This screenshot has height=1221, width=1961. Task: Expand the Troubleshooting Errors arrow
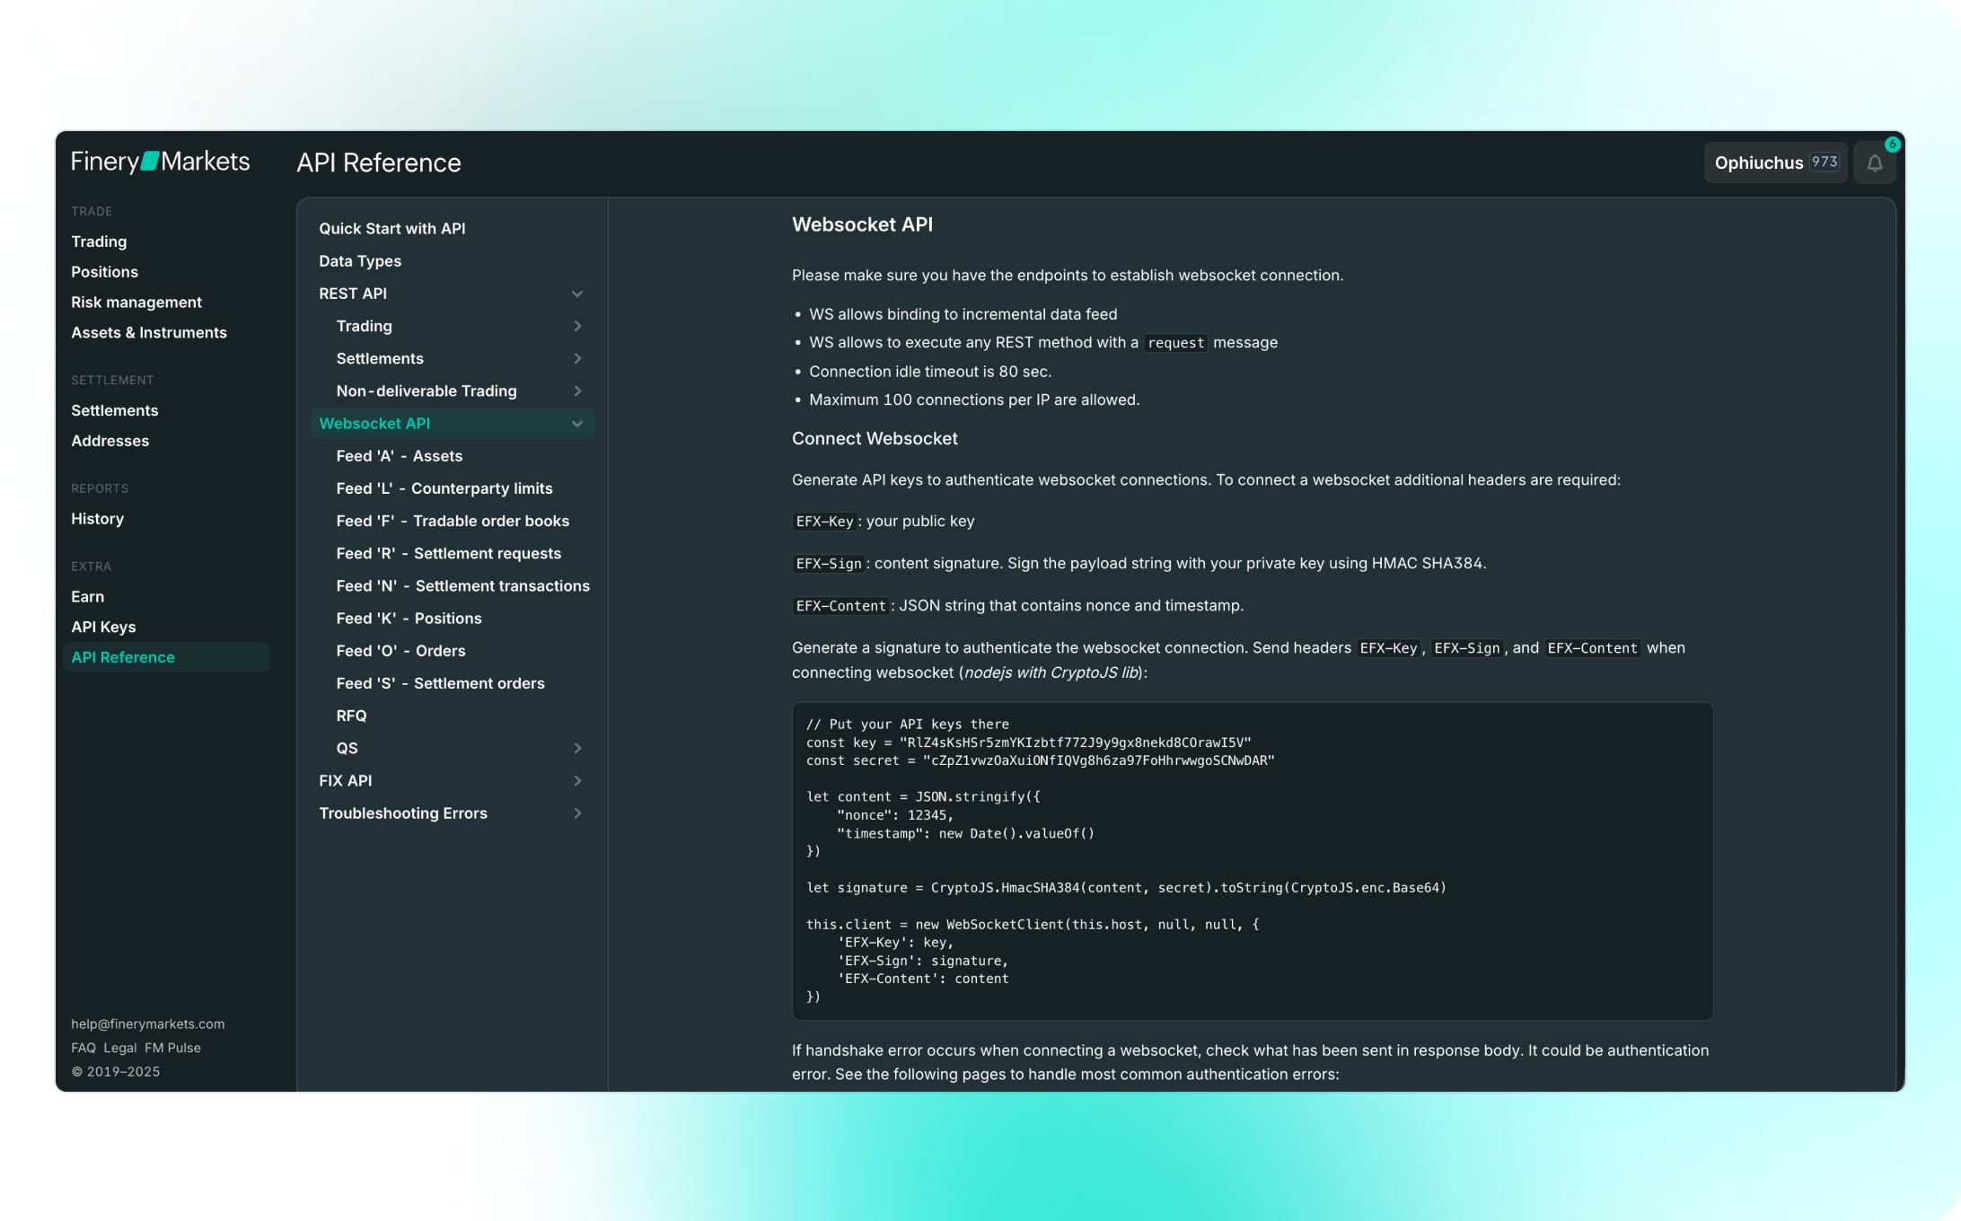(577, 813)
